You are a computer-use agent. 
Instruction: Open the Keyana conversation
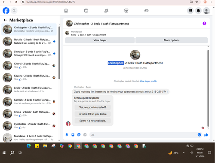(x=29, y=78)
